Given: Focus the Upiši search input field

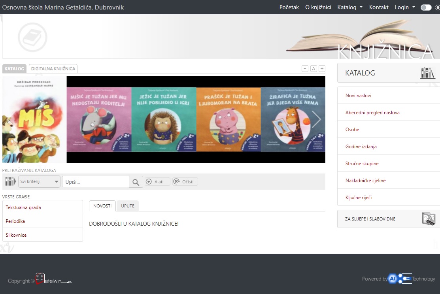Looking at the screenshot, I should [x=95, y=182].
